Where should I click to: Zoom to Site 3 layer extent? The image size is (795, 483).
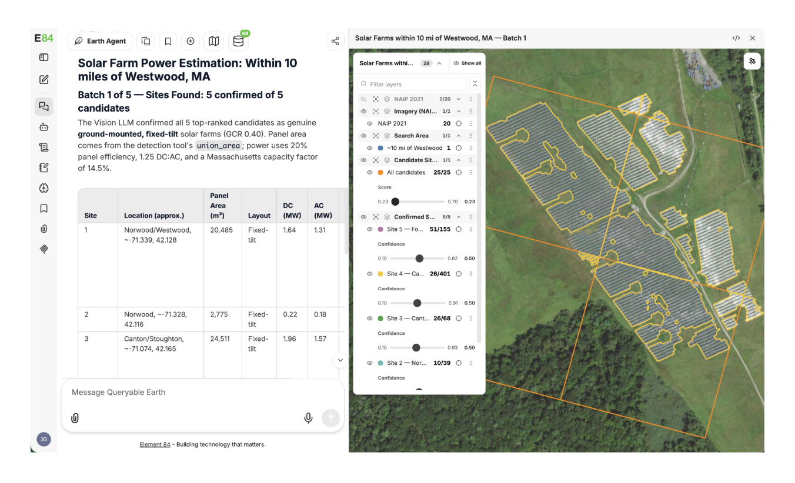coord(459,318)
